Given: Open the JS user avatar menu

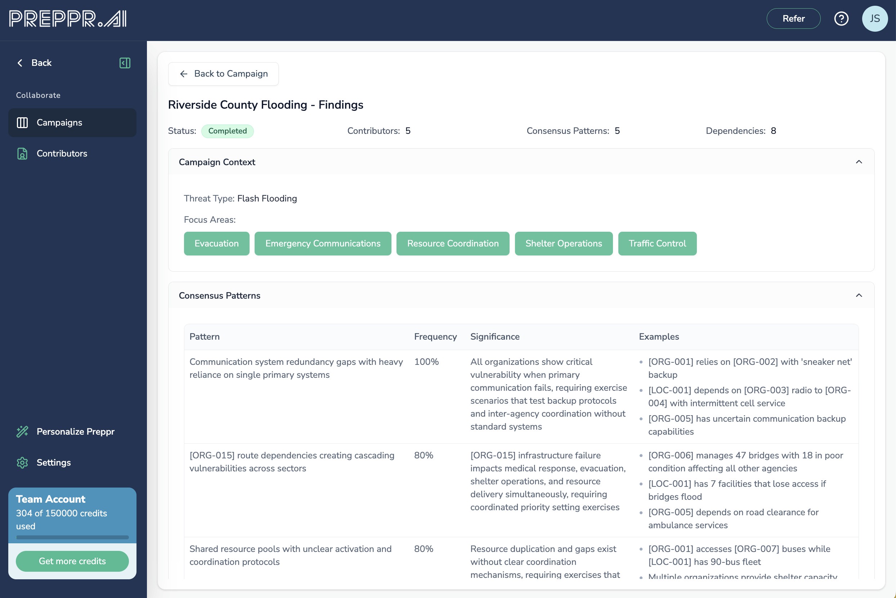Looking at the screenshot, I should pos(875,19).
